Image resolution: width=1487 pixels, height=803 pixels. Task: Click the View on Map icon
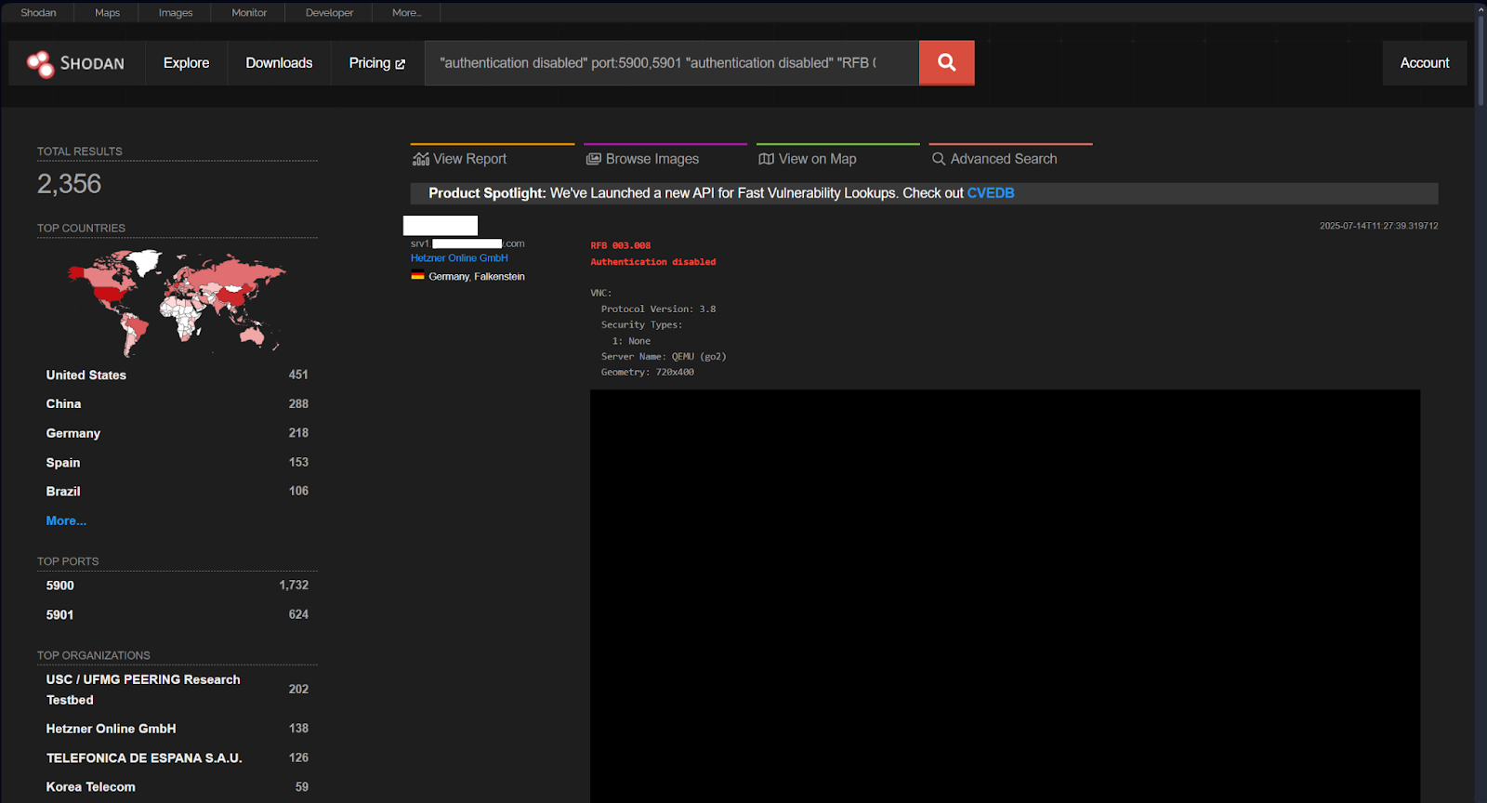click(767, 159)
